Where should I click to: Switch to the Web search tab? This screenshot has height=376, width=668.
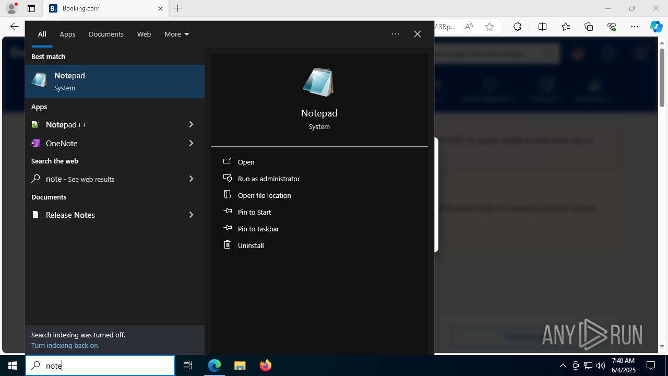(144, 34)
